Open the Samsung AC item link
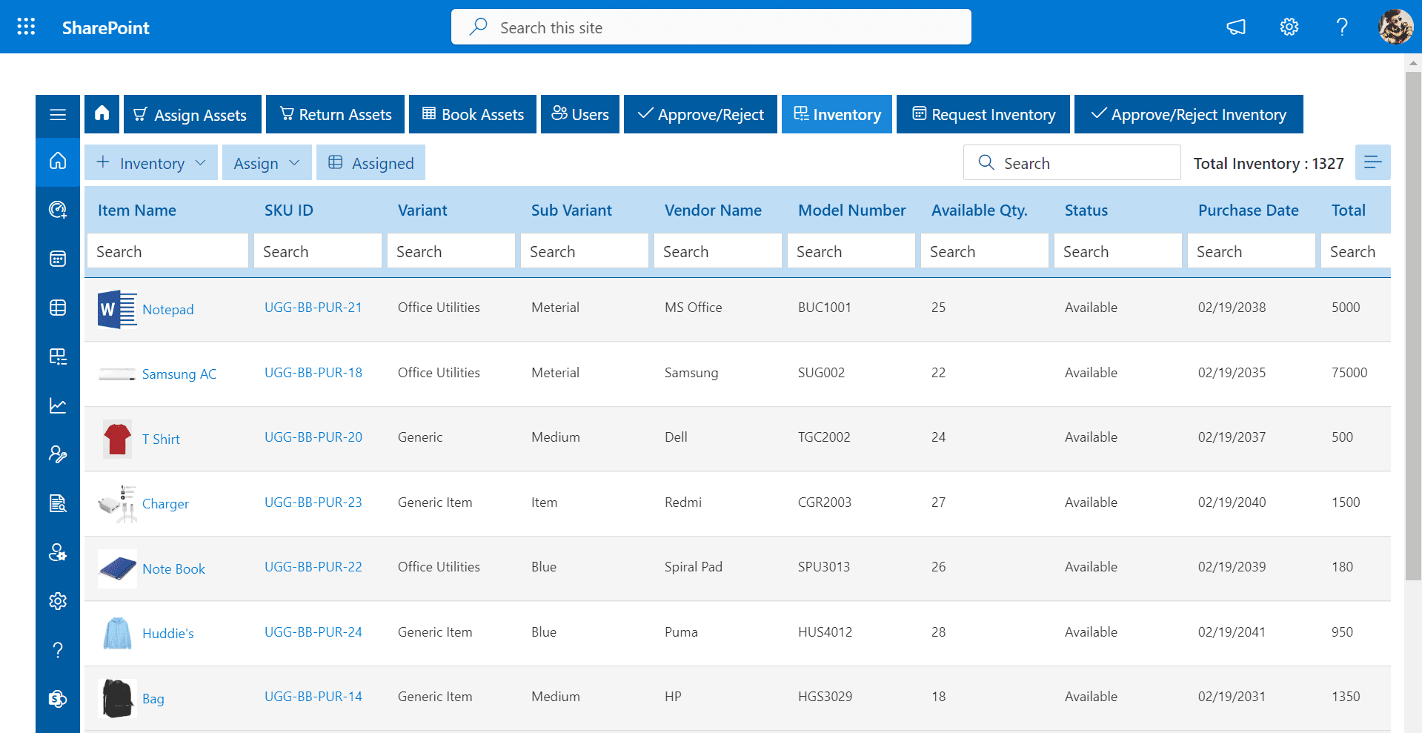The width and height of the screenshot is (1422, 733). pos(179,374)
